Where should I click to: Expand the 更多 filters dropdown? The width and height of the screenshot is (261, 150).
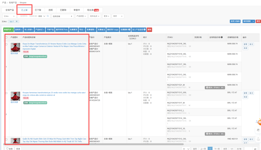pos(106,16)
